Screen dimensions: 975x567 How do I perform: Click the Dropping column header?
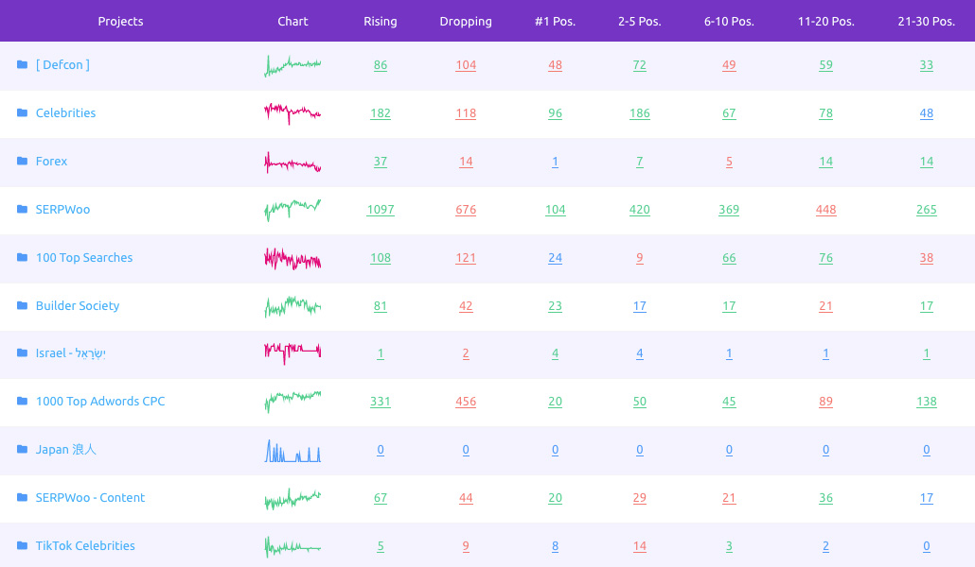[466, 21]
